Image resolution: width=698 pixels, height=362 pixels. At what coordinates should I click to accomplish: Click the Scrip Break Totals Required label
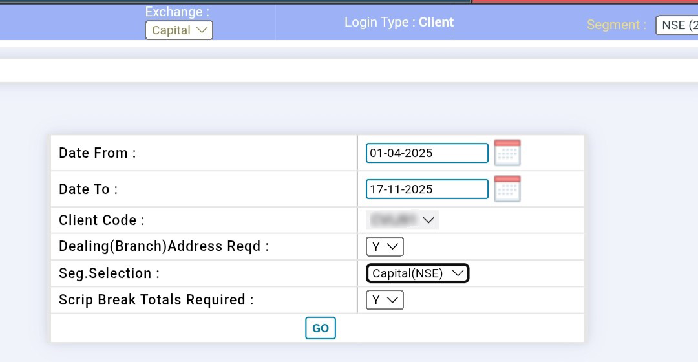click(x=156, y=300)
